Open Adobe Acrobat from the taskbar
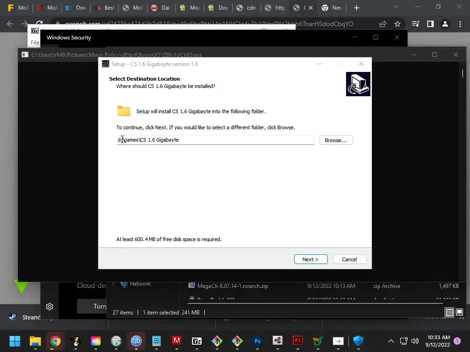470x352 pixels. [x=177, y=341]
